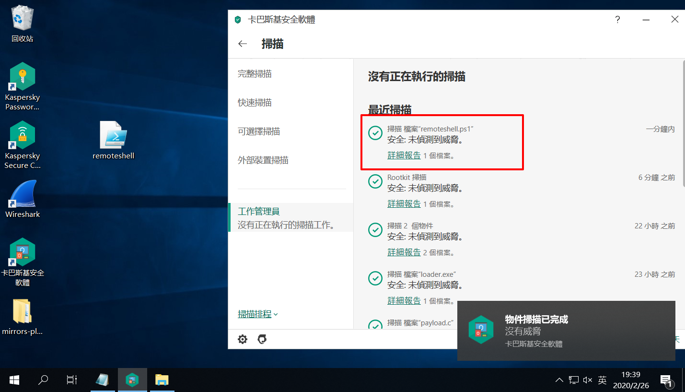Open the Recycle Bin desktop icon
The image size is (685, 392).
click(23, 23)
